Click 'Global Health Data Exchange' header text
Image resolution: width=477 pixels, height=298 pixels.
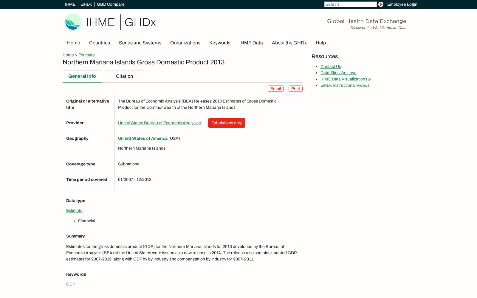[367, 21]
